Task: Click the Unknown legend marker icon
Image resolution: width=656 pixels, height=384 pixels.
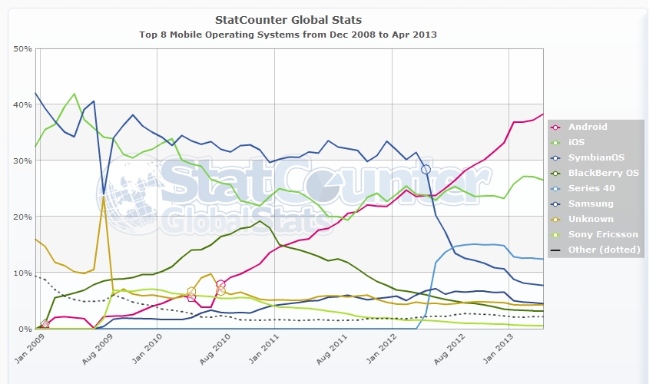Action: 555,219
